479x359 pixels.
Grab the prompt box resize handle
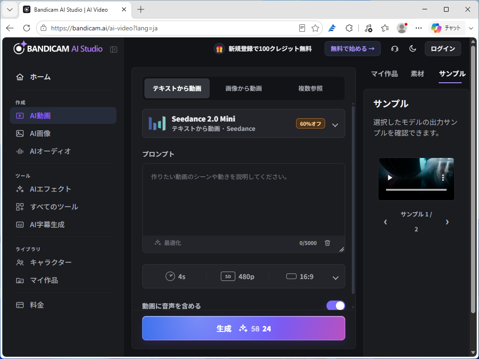tap(341, 250)
